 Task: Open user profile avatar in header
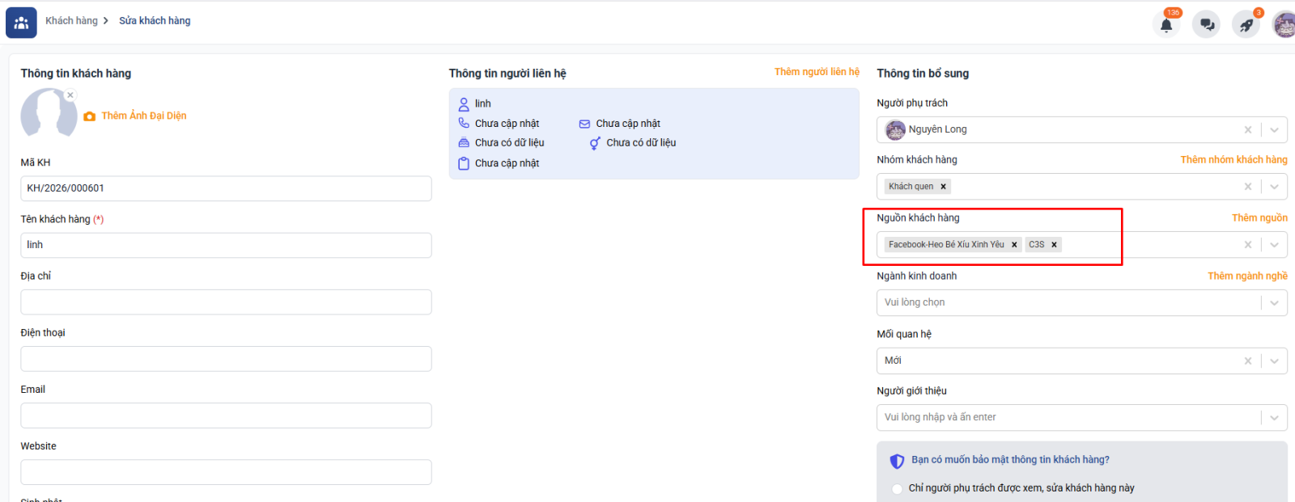1284,25
